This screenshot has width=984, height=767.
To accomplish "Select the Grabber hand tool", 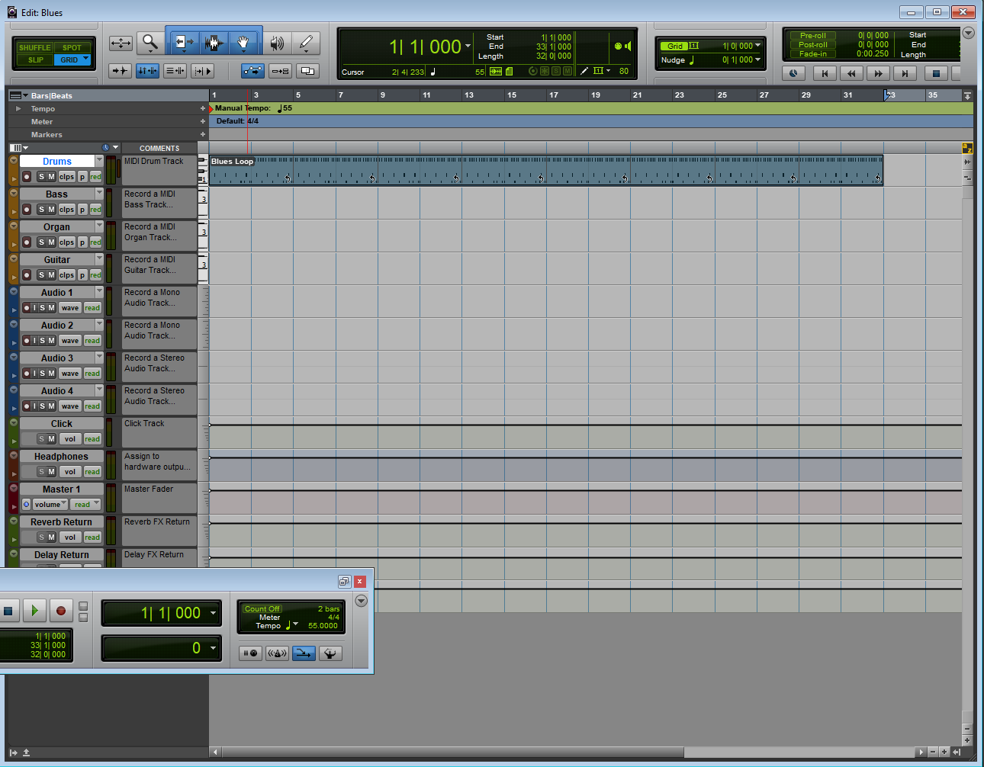I will click(244, 43).
